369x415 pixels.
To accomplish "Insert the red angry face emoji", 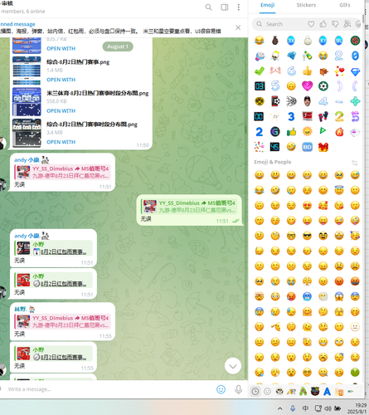I will (x=339, y=281).
